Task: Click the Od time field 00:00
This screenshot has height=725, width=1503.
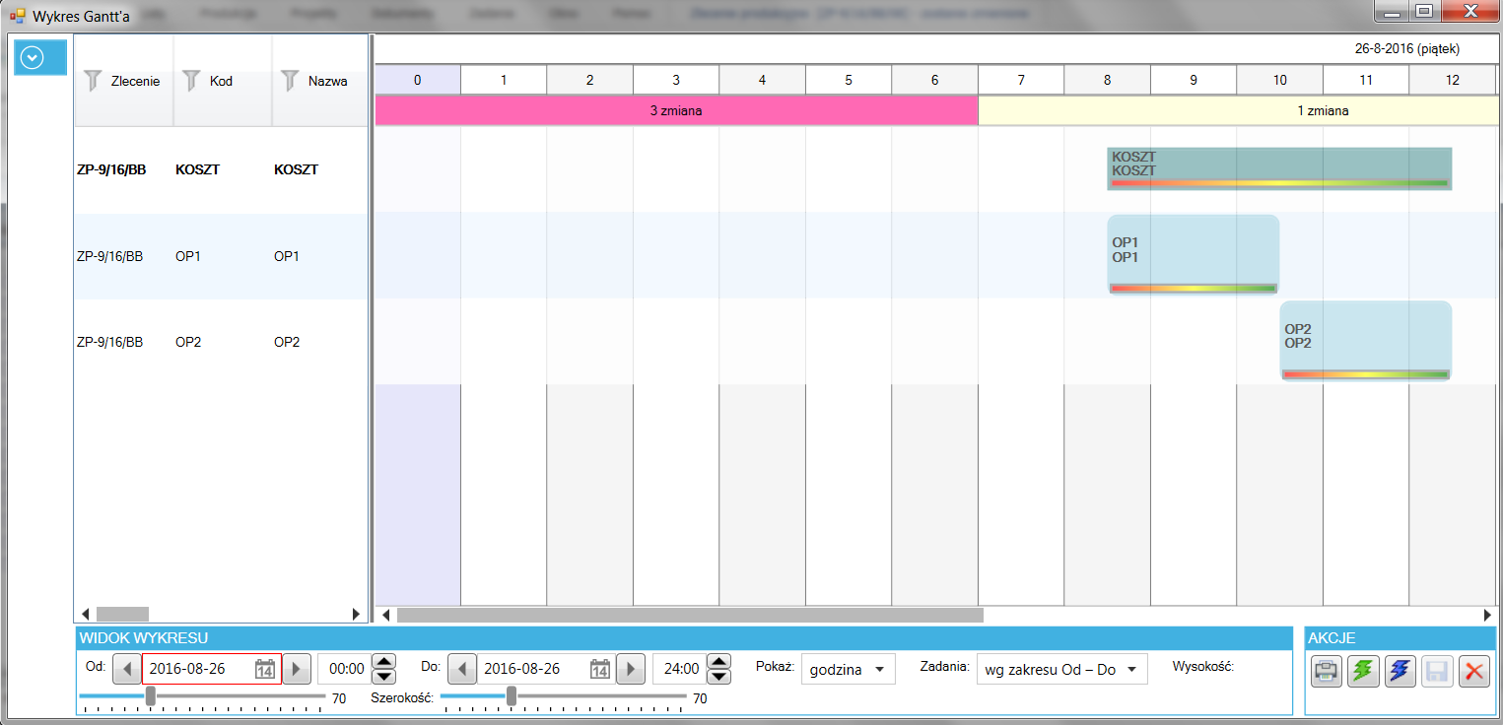Action: coord(344,669)
